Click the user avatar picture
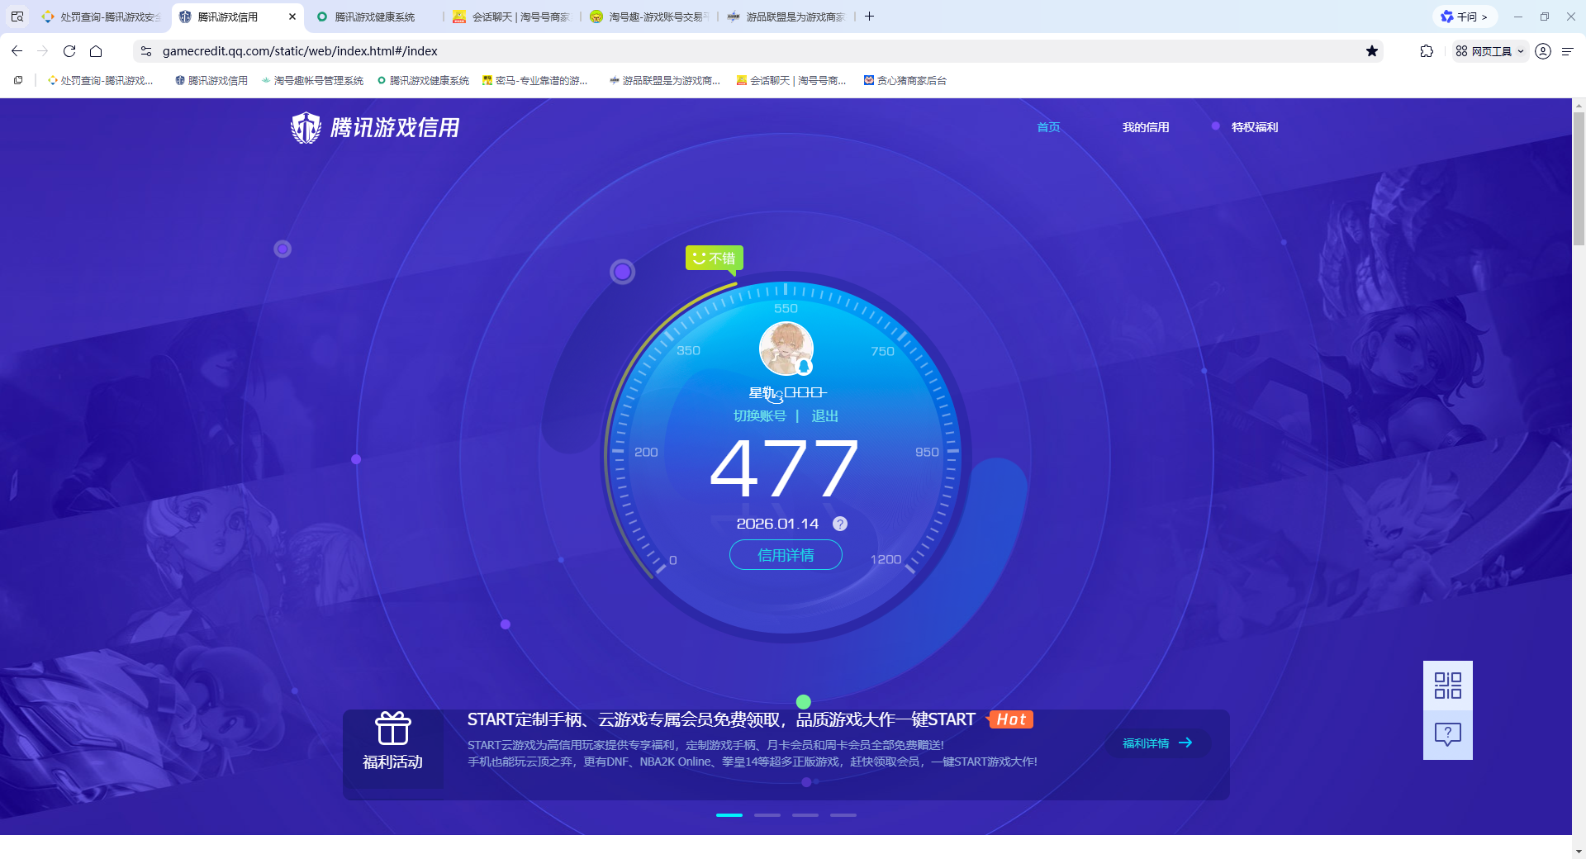 click(784, 349)
